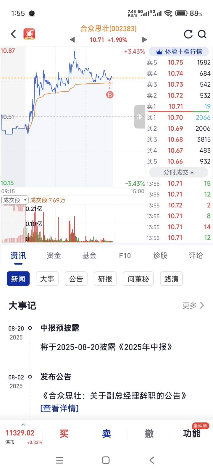The image size is (213, 473).
Task: Go to next stock with right triangle
Action: (x=144, y=40)
